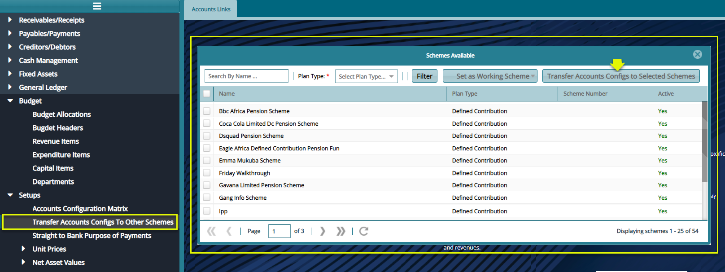Screen dimensions: 725x272
Task: Open Capital Items
Action: [53, 168]
